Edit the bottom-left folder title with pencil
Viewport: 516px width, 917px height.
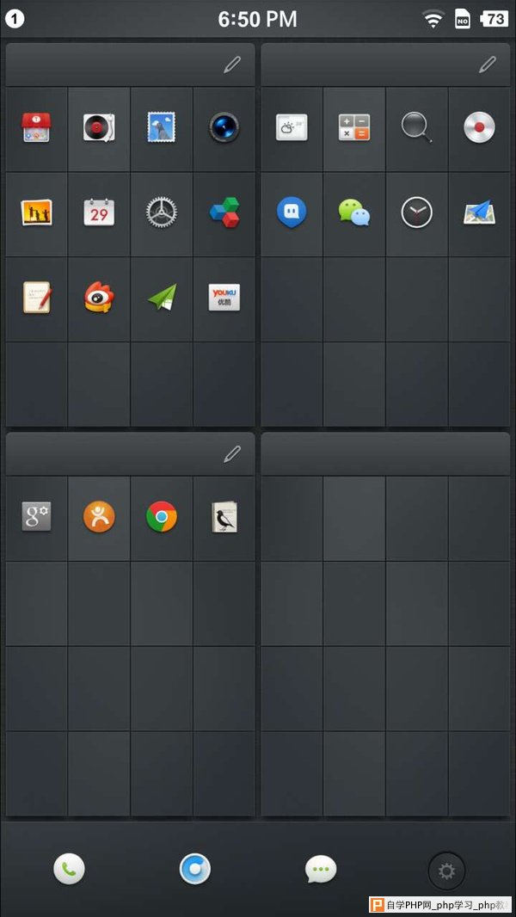[x=232, y=454]
